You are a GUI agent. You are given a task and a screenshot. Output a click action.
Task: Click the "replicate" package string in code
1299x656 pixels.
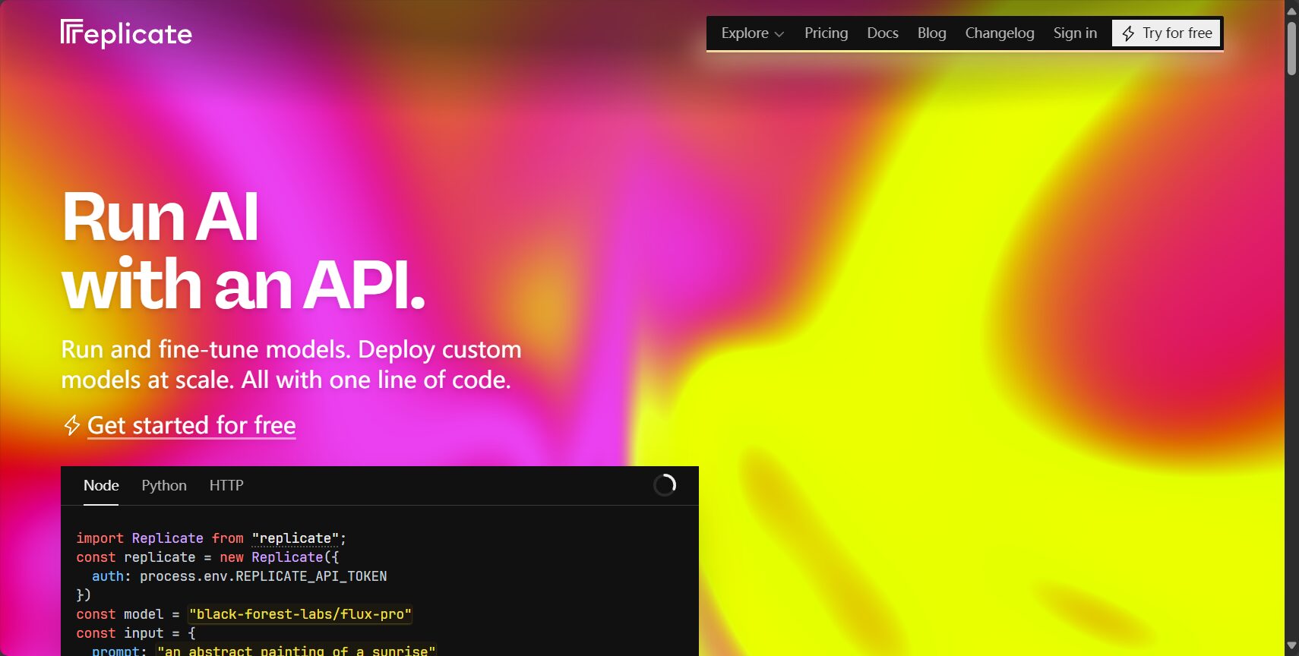pyautogui.click(x=295, y=538)
